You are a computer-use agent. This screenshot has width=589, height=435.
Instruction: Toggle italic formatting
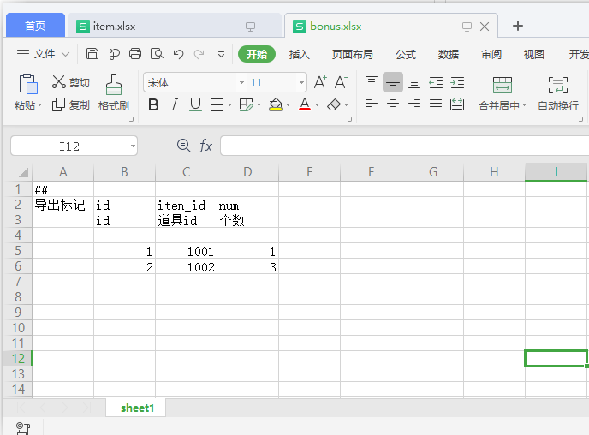pyautogui.click(x=175, y=105)
